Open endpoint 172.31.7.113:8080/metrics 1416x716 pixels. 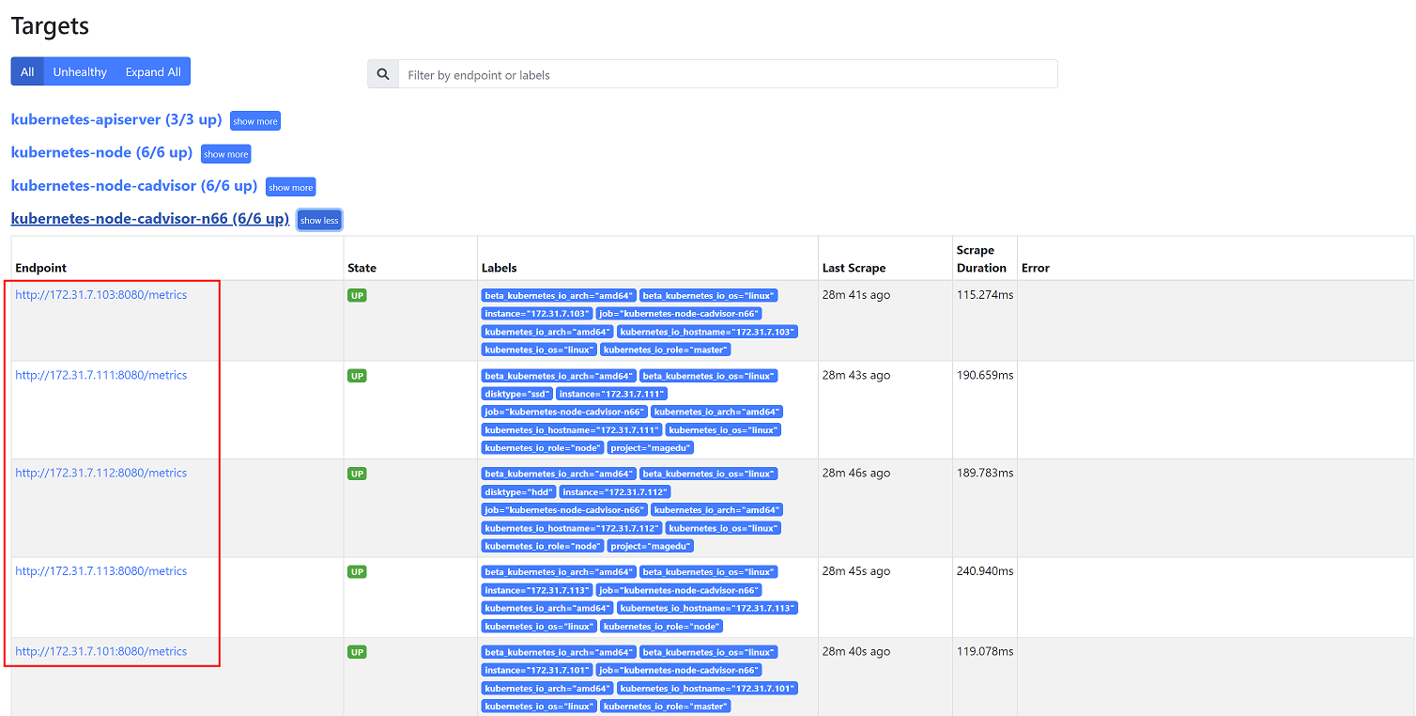click(101, 571)
